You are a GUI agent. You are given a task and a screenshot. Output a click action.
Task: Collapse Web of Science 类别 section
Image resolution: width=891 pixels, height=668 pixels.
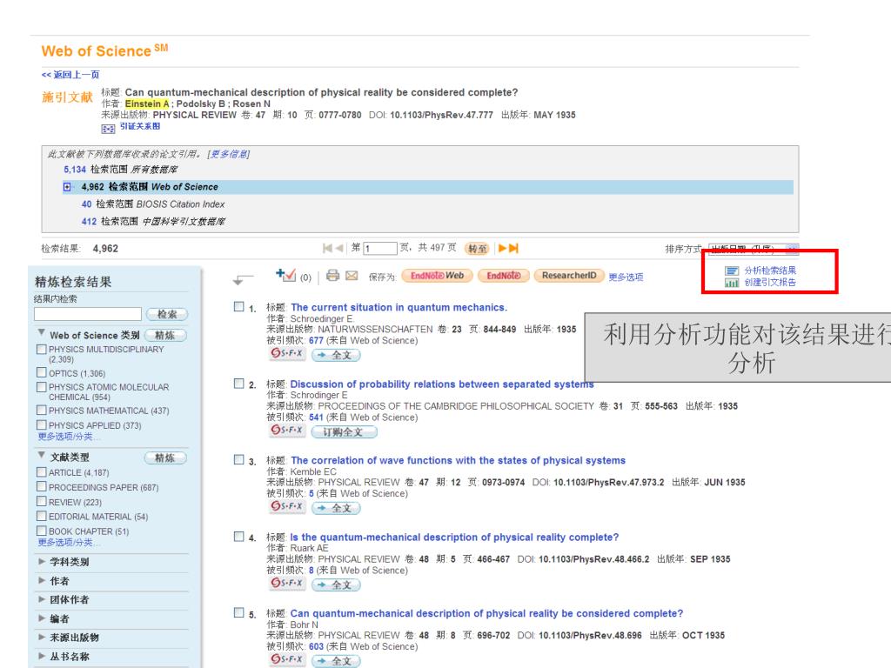pyautogui.click(x=42, y=333)
